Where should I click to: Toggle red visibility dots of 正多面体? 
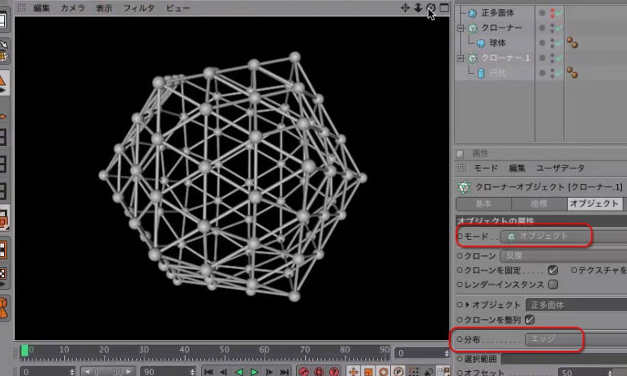552,13
